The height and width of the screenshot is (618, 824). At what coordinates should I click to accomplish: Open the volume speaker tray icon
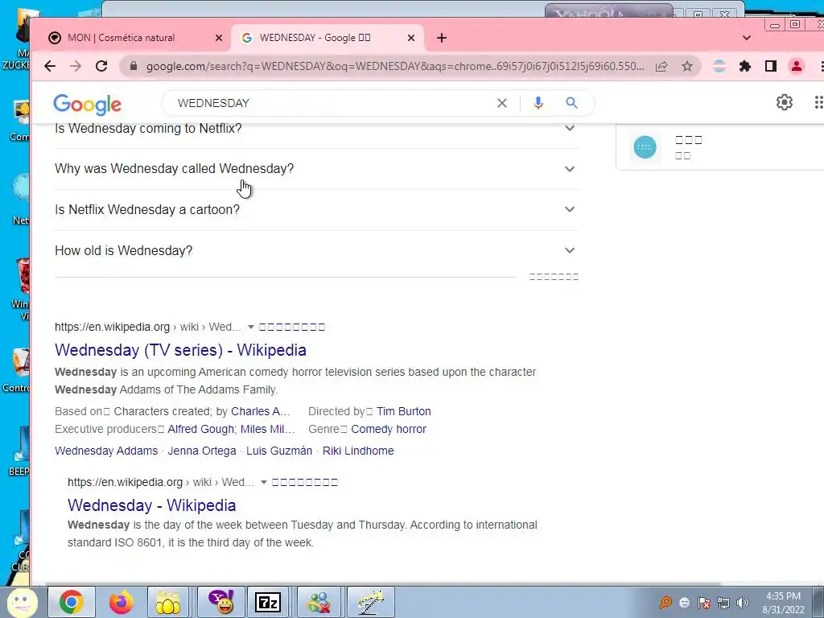pyautogui.click(x=743, y=602)
